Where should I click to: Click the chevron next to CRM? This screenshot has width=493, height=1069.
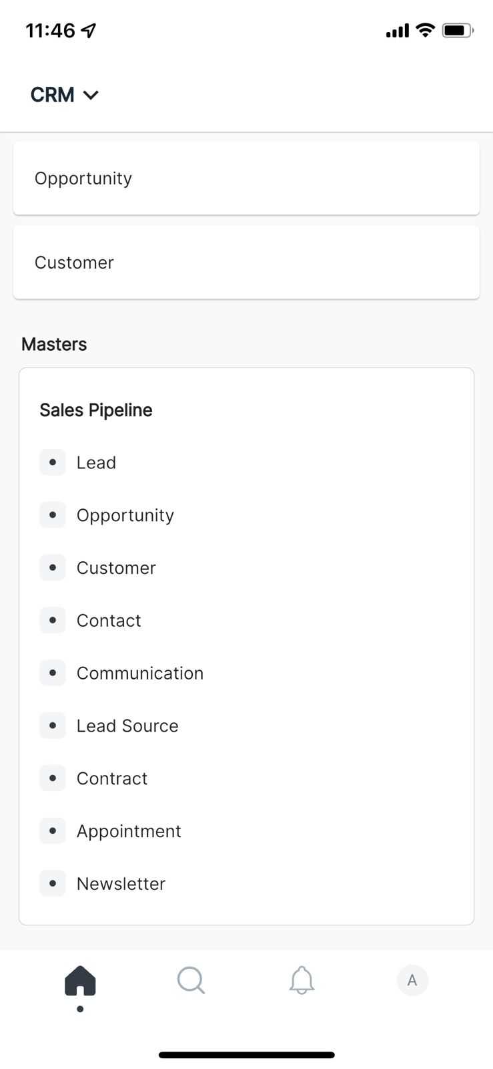coord(91,95)
